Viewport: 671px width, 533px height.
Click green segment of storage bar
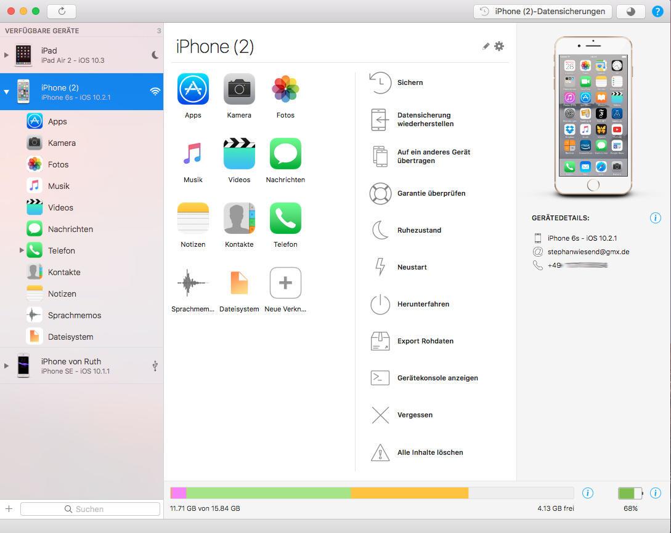tap(268, 493)
